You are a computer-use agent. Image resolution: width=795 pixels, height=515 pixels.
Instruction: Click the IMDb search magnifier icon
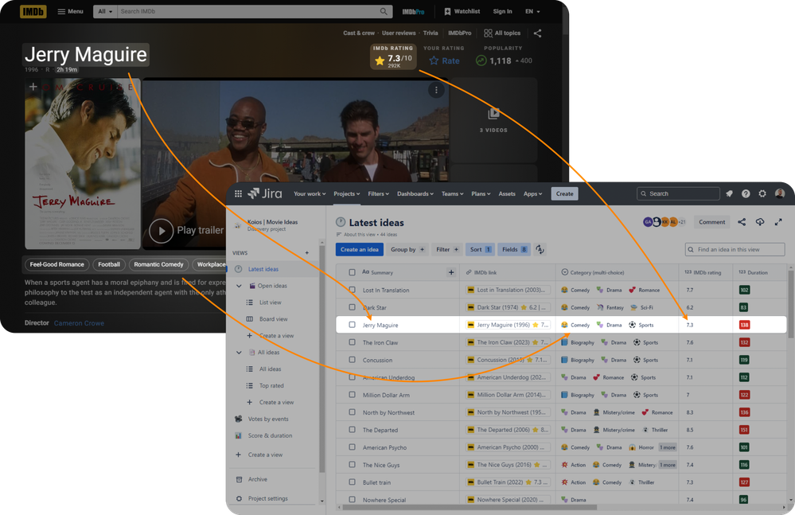click(384, 11)
